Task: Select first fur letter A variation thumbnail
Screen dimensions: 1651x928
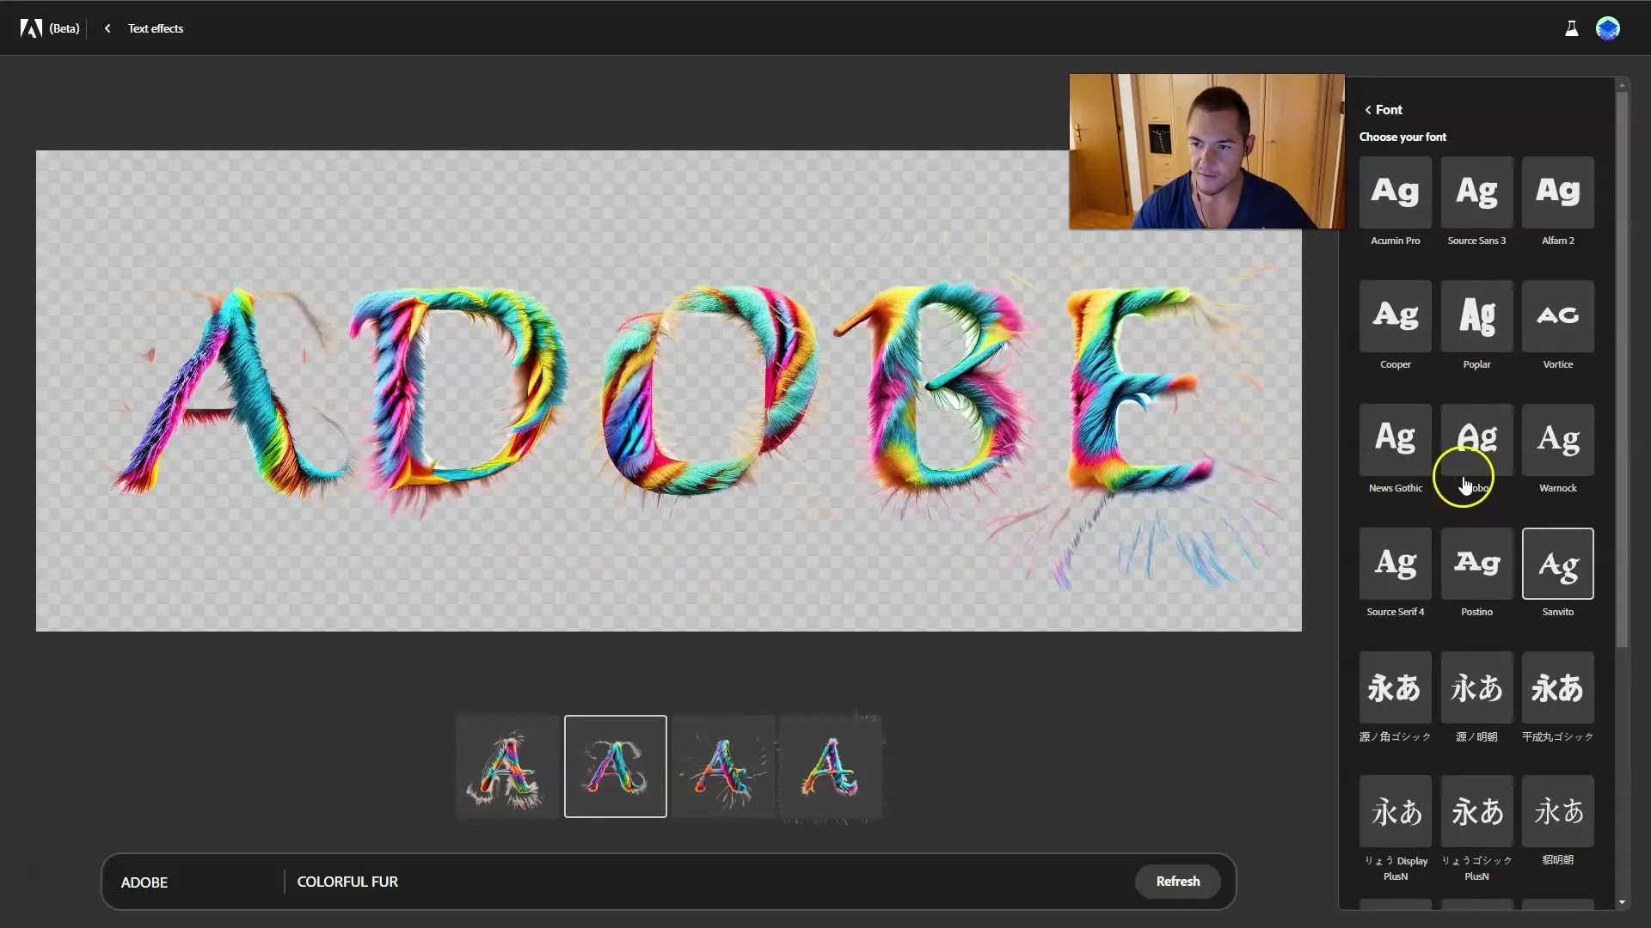Action: click(x=507, y=766)
